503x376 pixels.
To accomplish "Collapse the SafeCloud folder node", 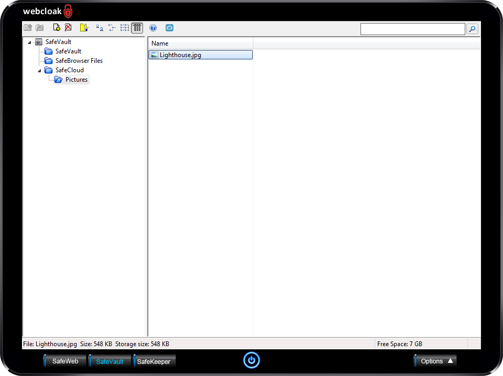I will [40, 71].
